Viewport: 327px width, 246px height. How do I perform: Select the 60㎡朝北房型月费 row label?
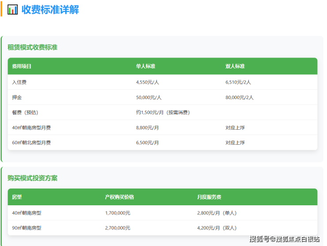[31, 142]
